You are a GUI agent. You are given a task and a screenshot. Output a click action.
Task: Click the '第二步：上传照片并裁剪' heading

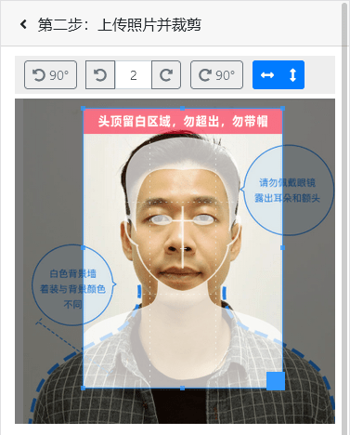[120, 25]
